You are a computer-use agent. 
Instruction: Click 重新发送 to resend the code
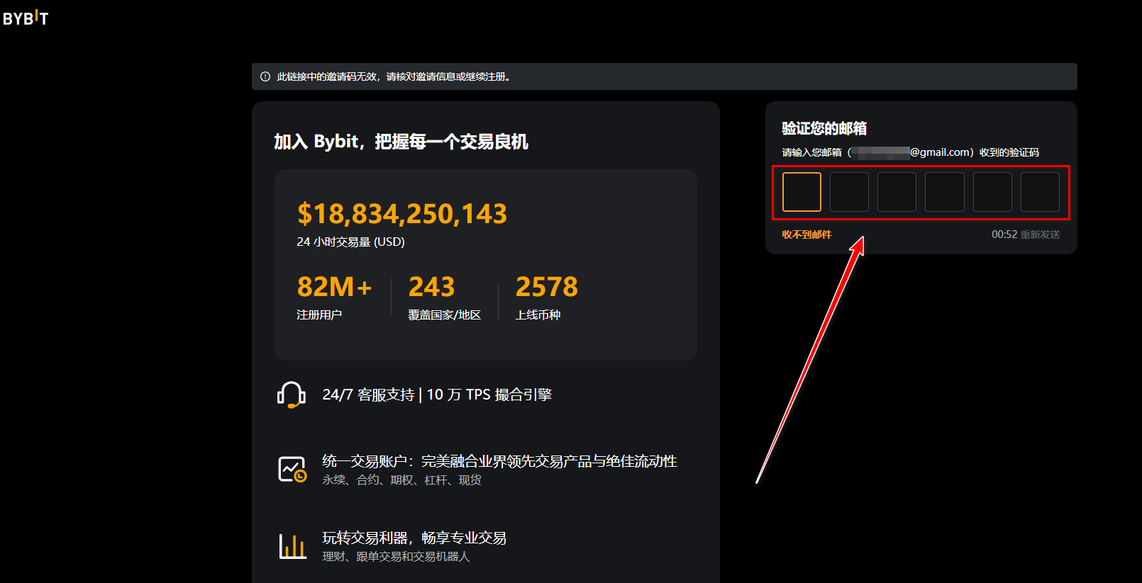pyautogui.click(x=1040, y=234)
